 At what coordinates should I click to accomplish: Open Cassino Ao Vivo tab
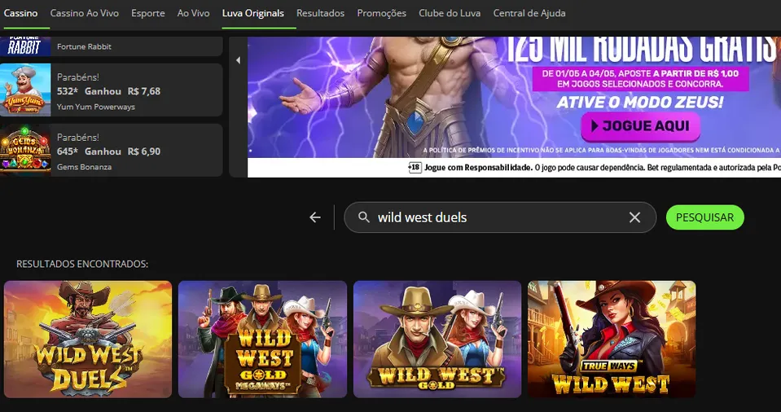84,14
